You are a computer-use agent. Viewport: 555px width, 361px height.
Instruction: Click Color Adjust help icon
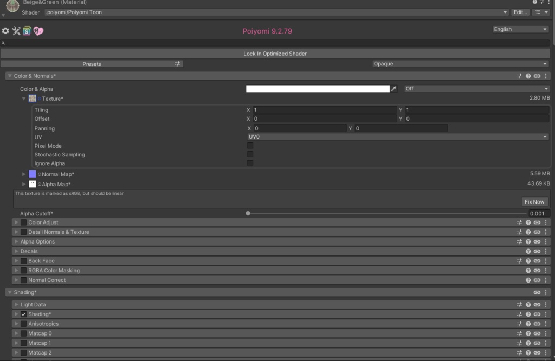coord(528,222)
